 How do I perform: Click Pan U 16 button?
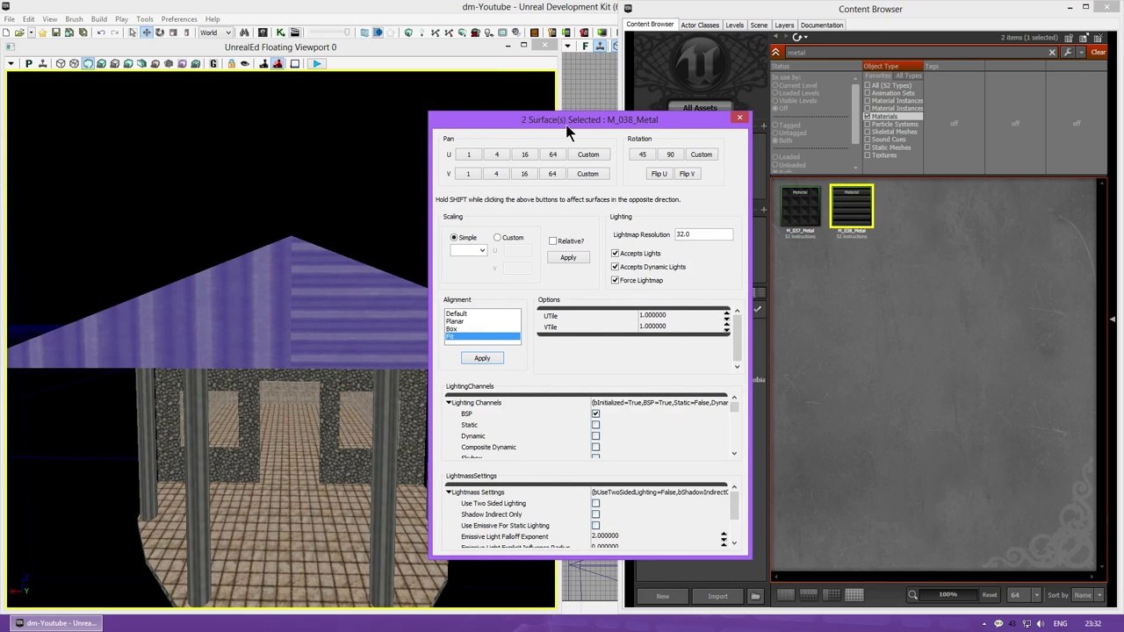(524, 154)
